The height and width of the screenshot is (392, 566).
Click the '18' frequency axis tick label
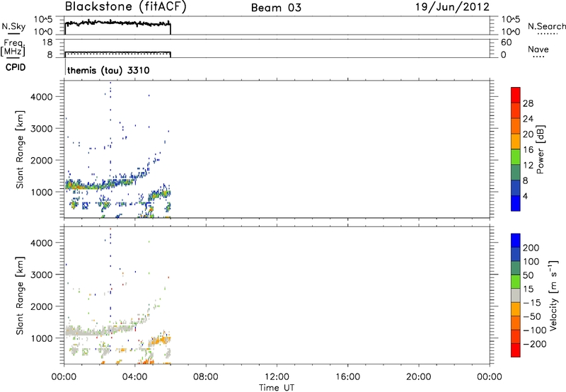pyautogui.click(x=47, y=42)
